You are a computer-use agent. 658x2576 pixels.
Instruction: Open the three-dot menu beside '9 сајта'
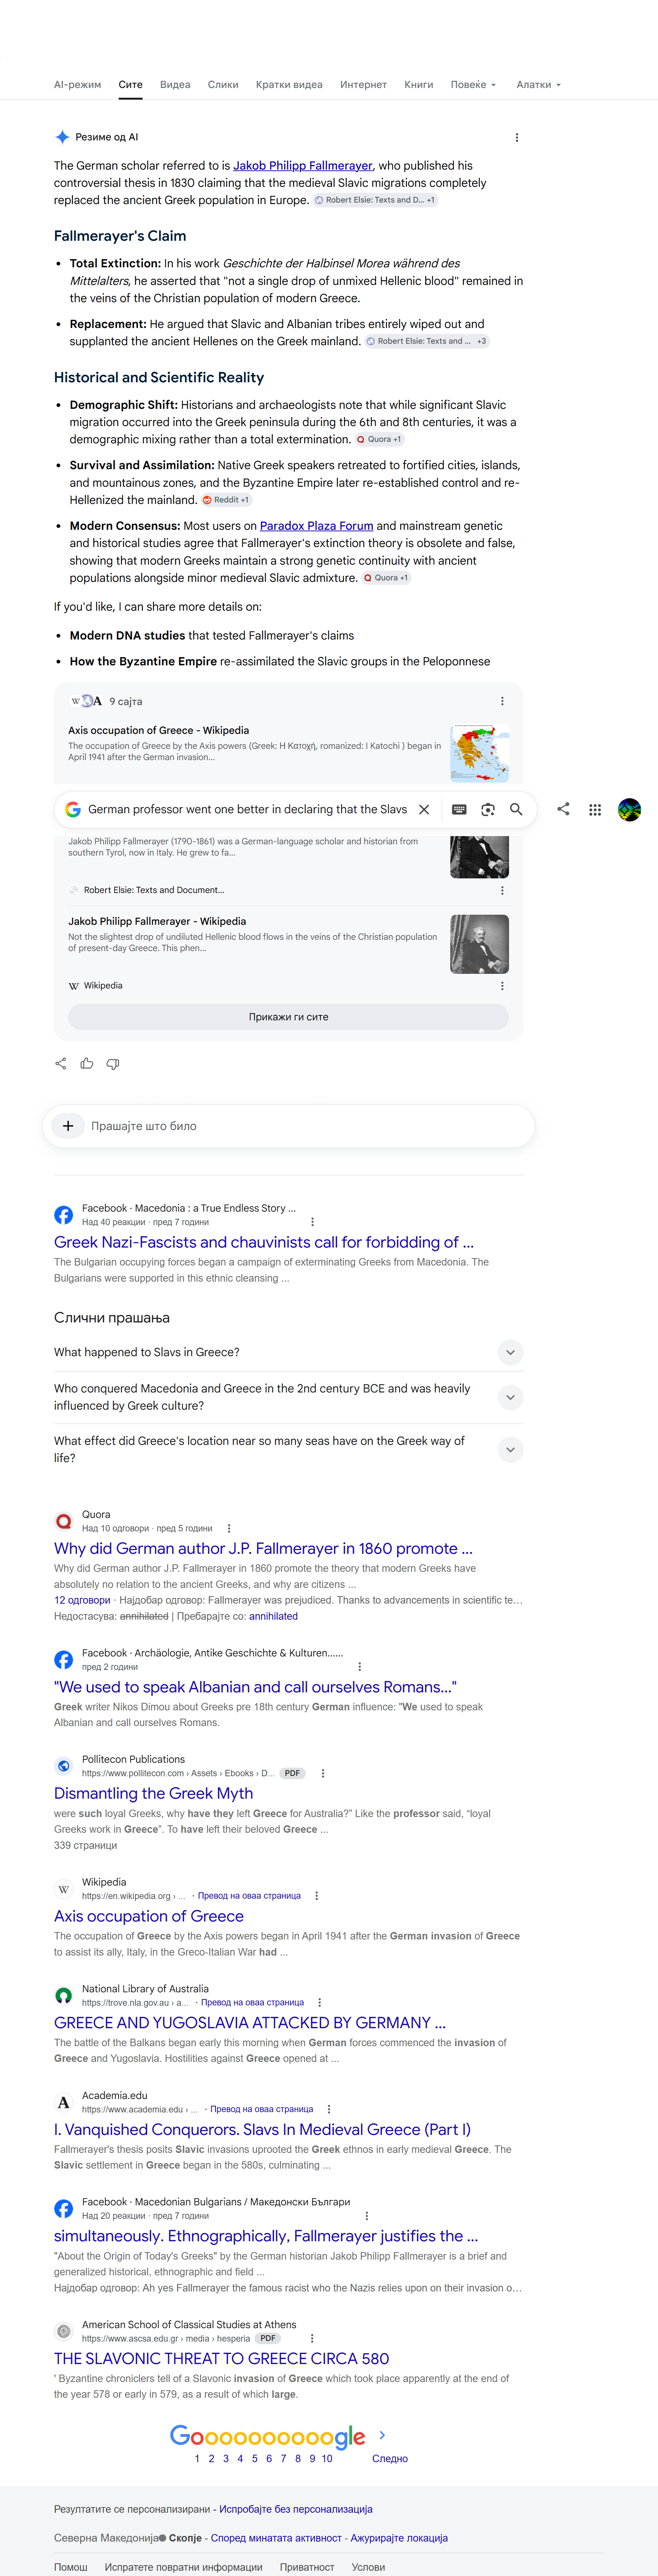502,701
